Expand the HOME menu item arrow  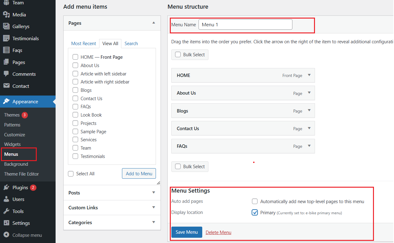(x=309, y=75)
